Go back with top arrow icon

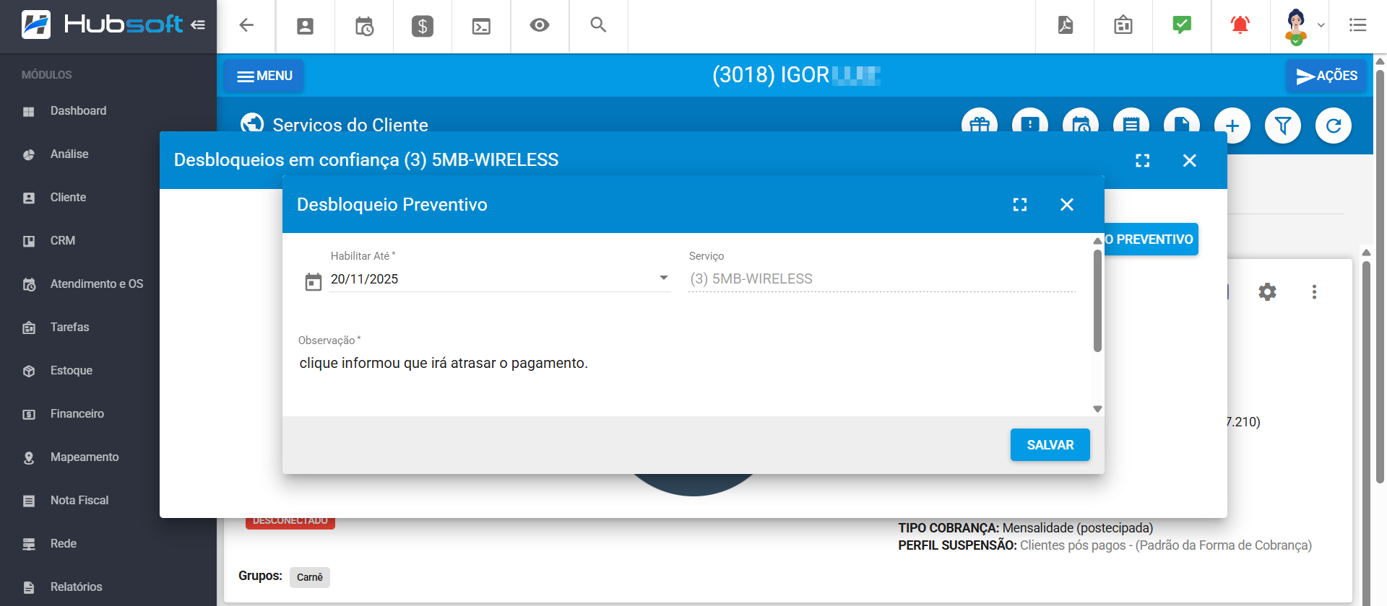(x=246, y=25)
